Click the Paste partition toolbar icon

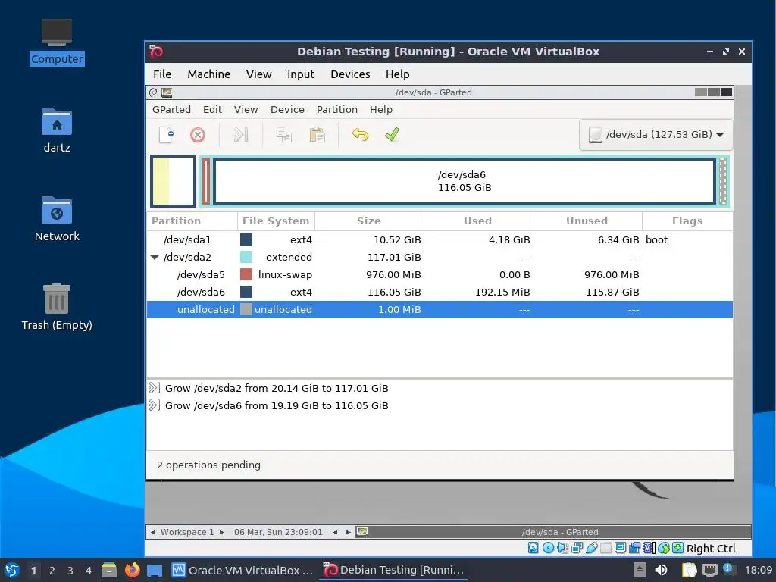(x=318, y=135)
